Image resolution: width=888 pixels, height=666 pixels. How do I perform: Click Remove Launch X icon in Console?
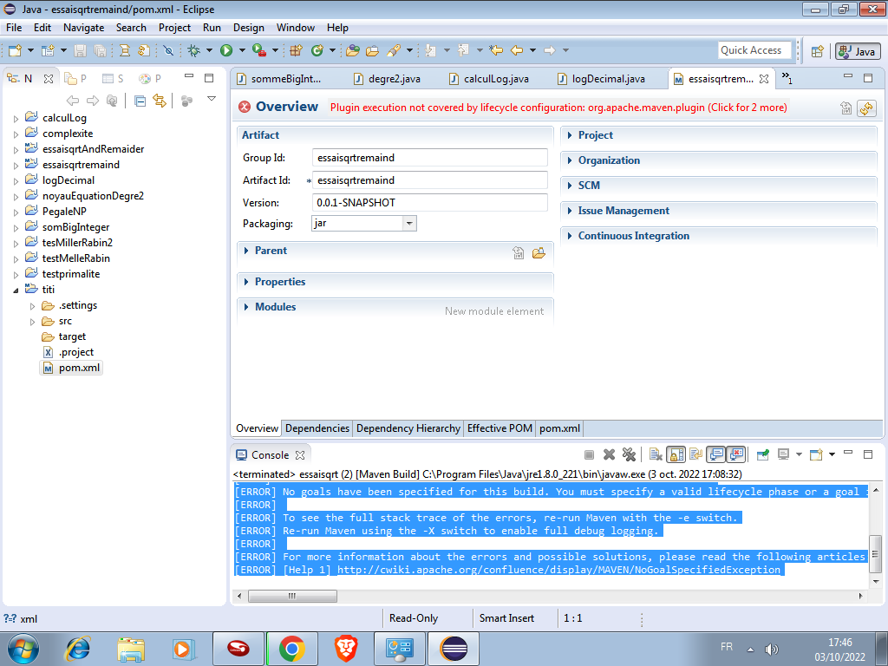(610, 454)
